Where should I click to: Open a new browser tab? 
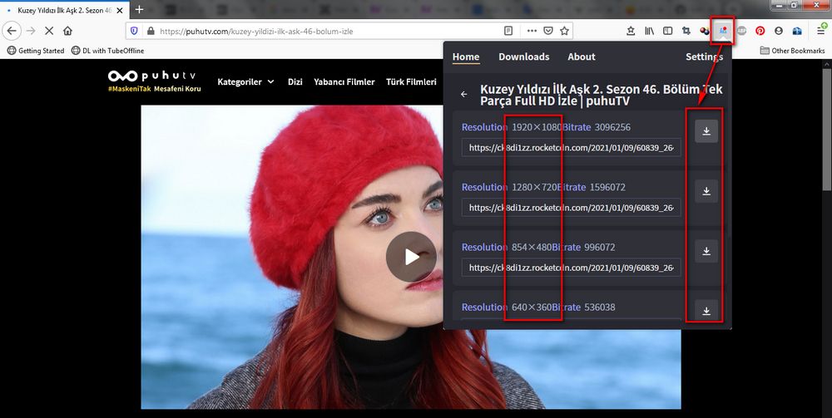pyautogui.click(x=139, y=9)
